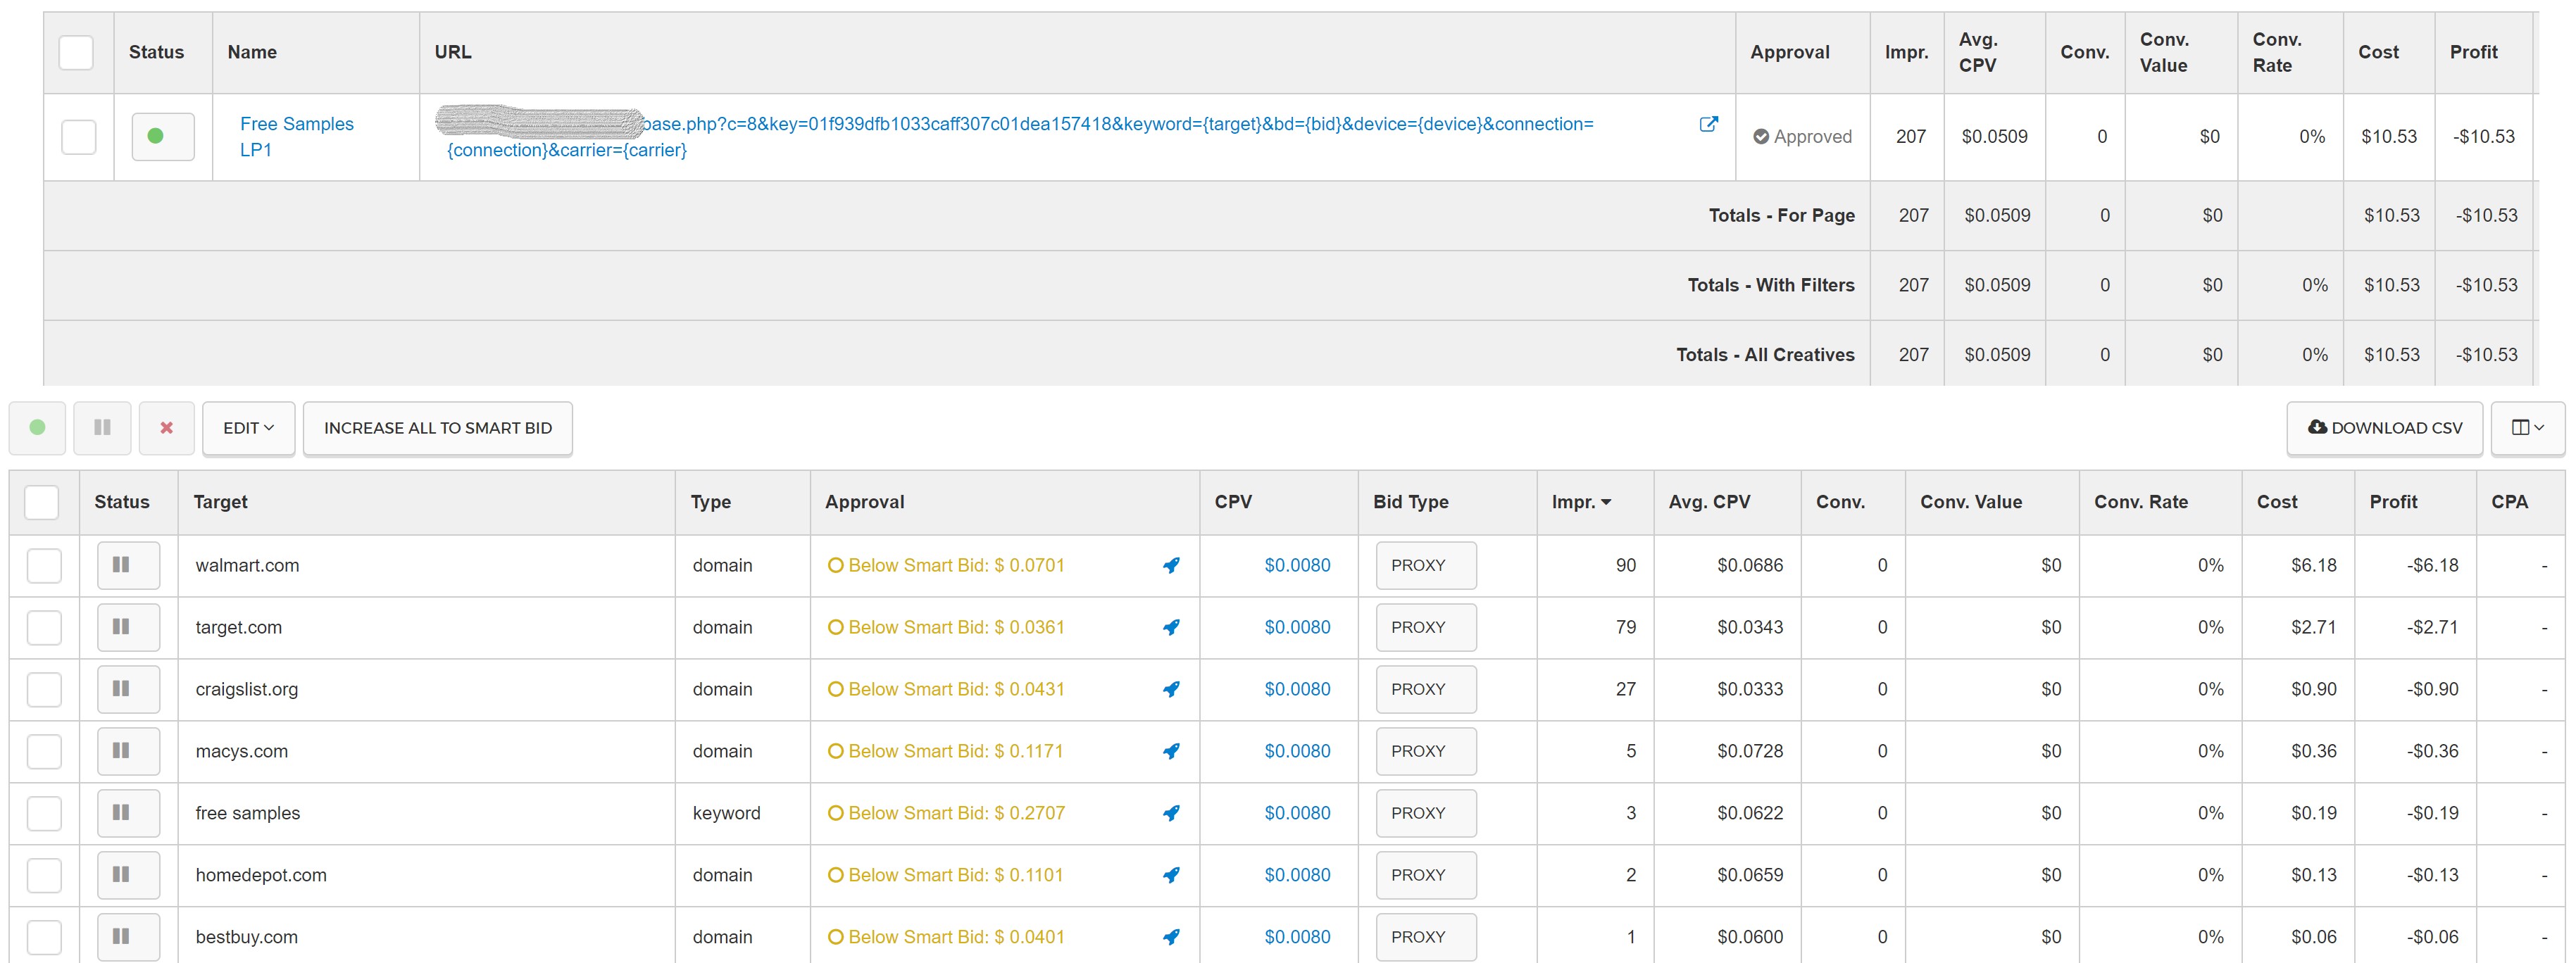
Task: Edit CPV value $0.0080 for free samples
Action: 1297,814
